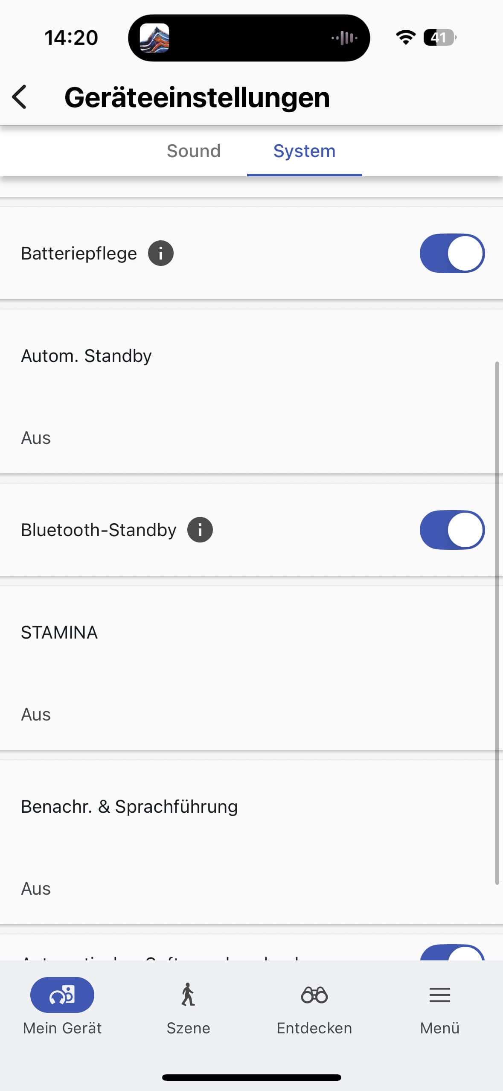Tap the app thumbnail in Dynamic Island
503x1091 pixels.
tap(154, 38)
